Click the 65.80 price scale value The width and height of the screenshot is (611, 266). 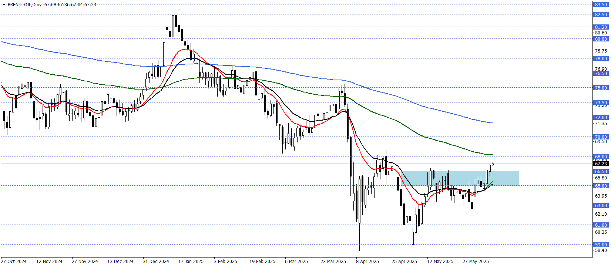(601, 178)
